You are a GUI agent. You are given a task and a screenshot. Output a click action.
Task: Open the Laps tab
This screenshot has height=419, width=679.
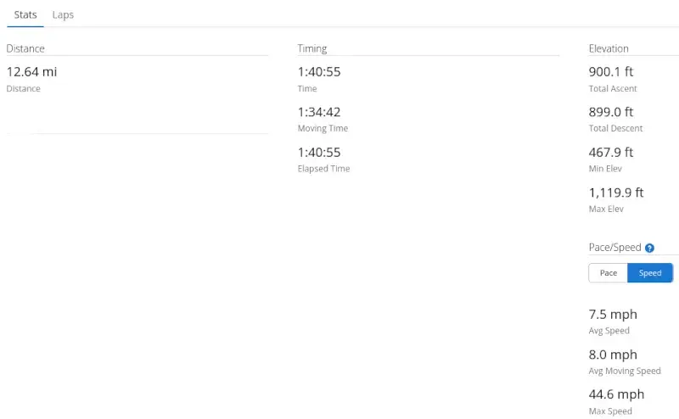(x=63, y=14)
